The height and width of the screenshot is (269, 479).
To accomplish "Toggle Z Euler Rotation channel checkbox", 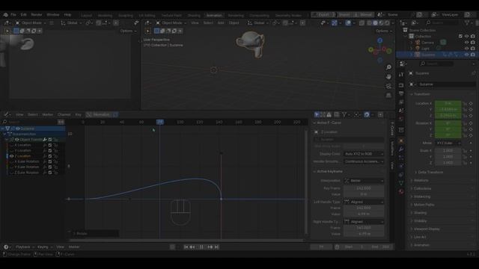I will click(x=50, y=173).
